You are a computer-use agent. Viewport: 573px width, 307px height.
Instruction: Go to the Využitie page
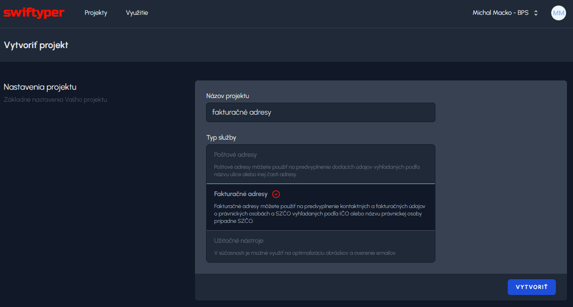click(x=137, y=13)
